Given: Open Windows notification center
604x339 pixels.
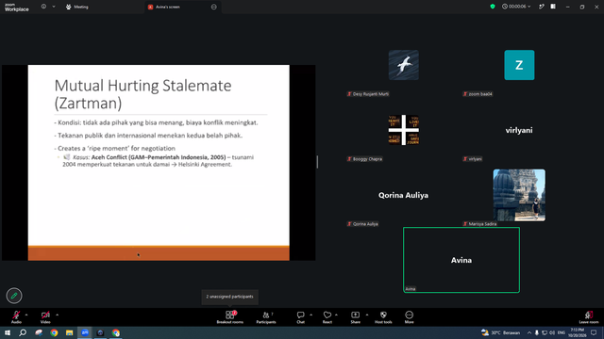Looking at the screenshot, I should click(x=594, y=332).
